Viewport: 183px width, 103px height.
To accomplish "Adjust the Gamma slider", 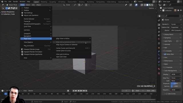I will 176,86.
